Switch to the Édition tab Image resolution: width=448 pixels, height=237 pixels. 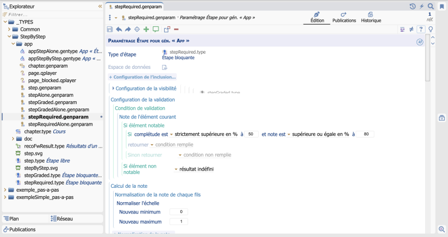[x=317, y=17]
